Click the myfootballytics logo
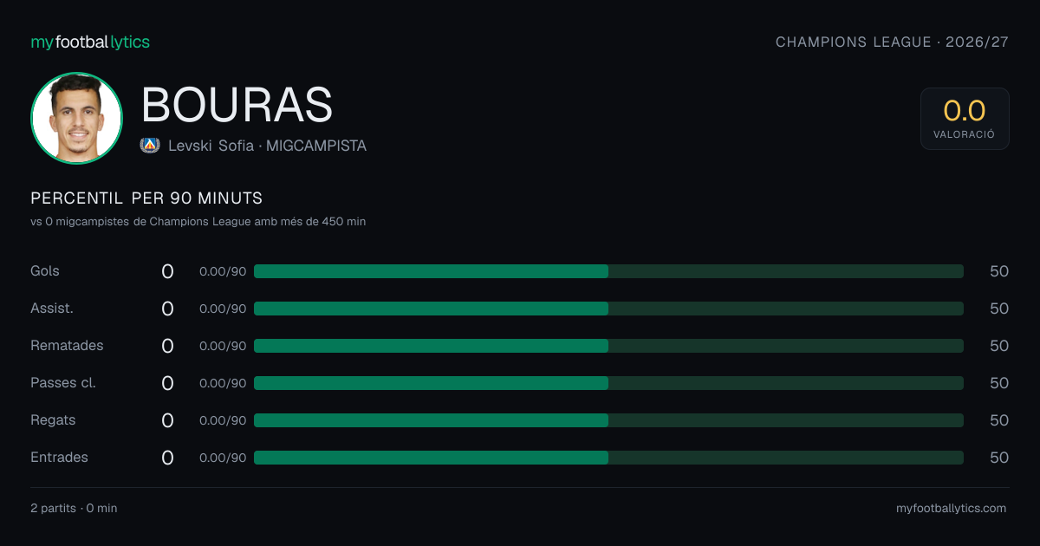The height and width of the screenshot is (546, 1040). coord(90,42)
